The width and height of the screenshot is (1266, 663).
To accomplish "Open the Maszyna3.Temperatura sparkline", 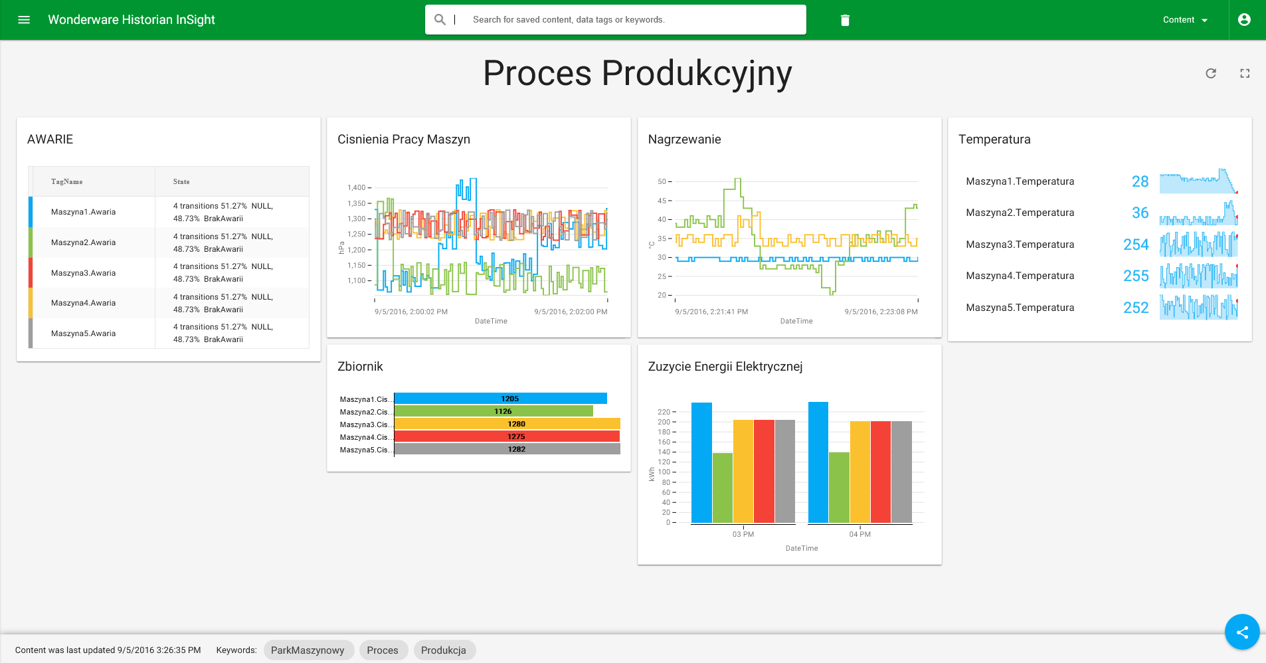I will click(1198, 244).
